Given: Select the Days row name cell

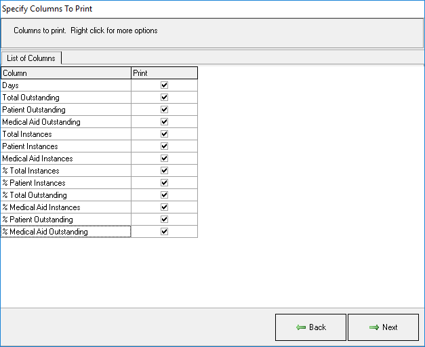Looking at the screenshot, I should tap(66, 85).
